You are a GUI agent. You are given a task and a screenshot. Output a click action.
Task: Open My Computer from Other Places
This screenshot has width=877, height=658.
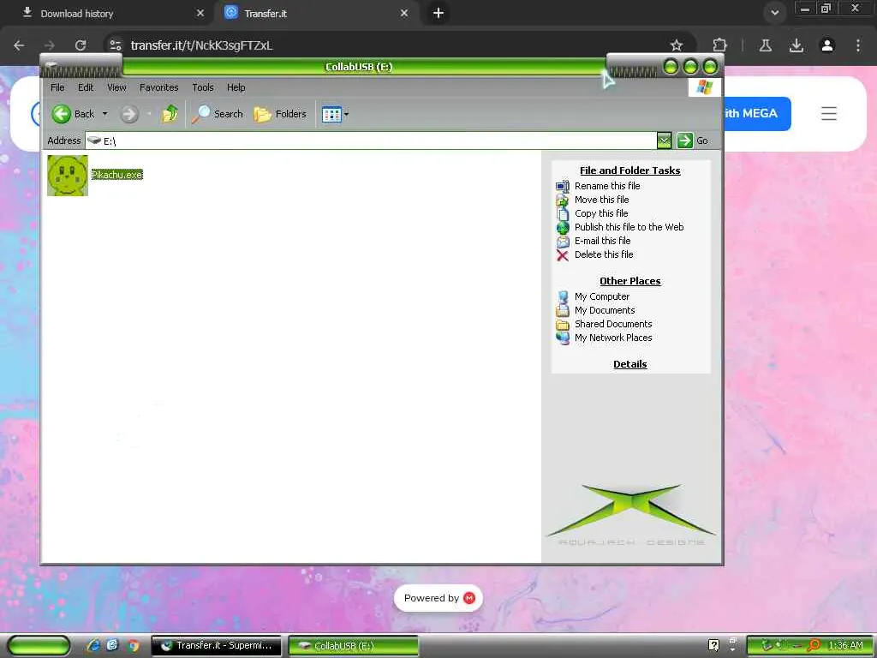click(x=602, y=296)
